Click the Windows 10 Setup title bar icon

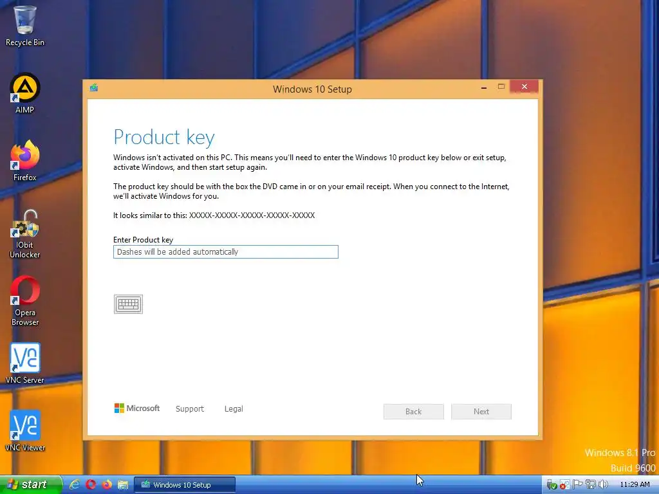[94, 87]
